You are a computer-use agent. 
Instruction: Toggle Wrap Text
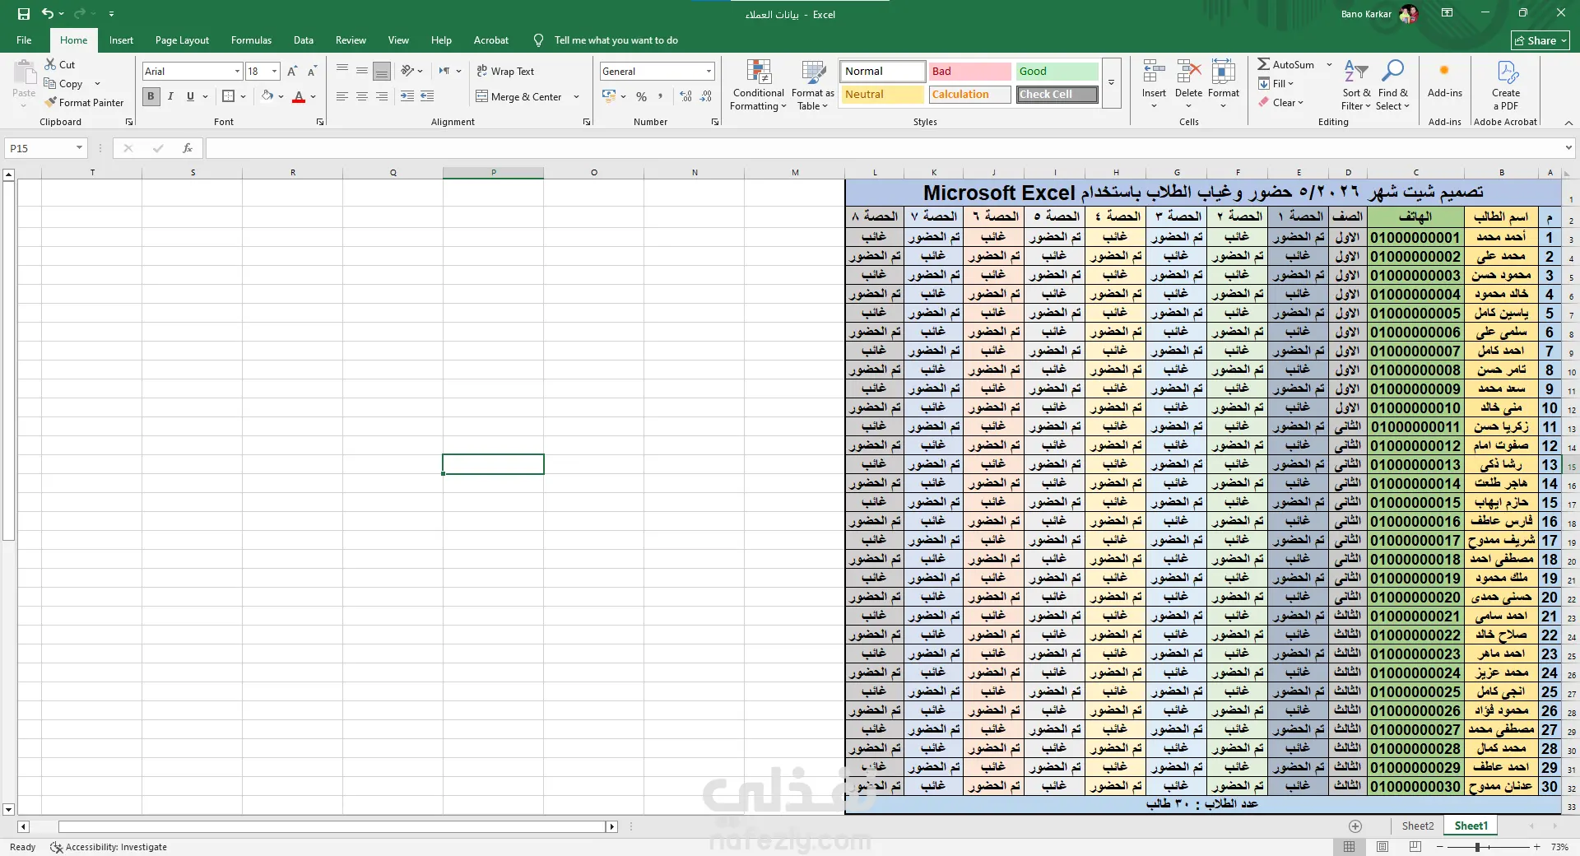pyautogui.click(x=505, y=71)
